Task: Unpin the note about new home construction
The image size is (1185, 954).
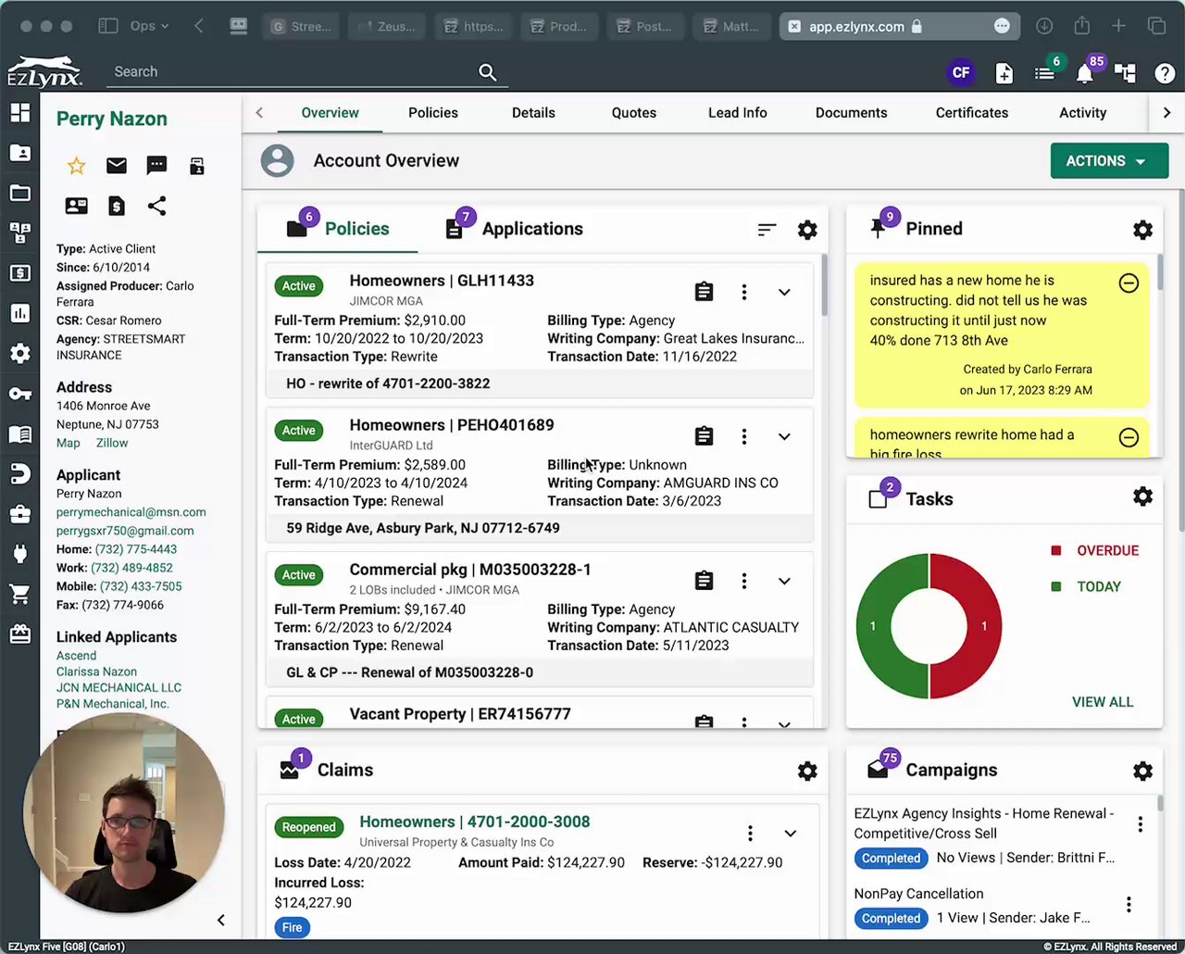Action: 1129,283
